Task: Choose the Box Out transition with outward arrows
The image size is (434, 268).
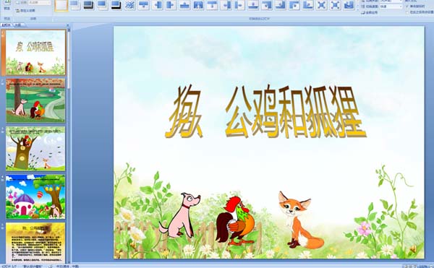Action: coord(335,5)
